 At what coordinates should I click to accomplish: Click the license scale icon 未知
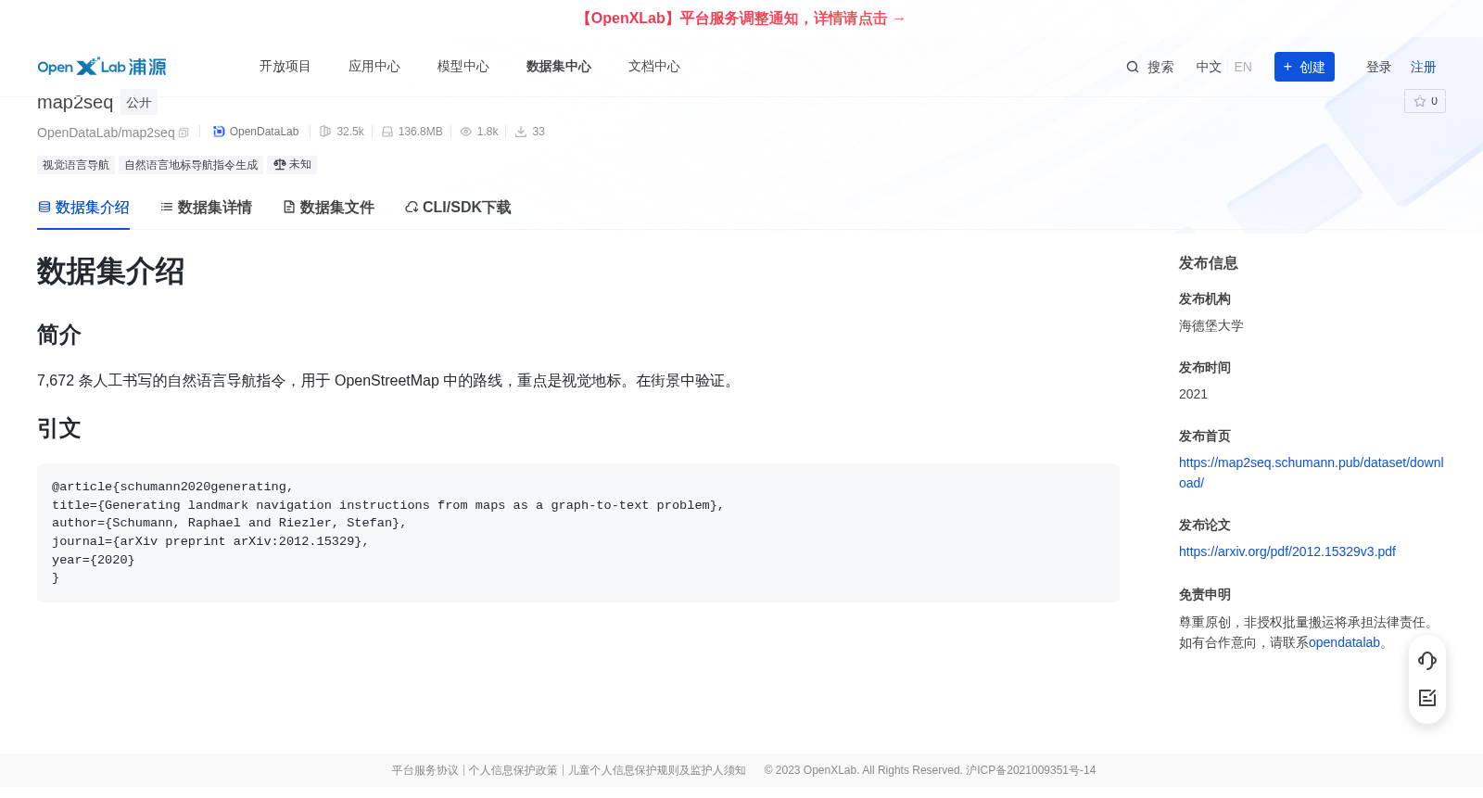[x=280, y=164]
